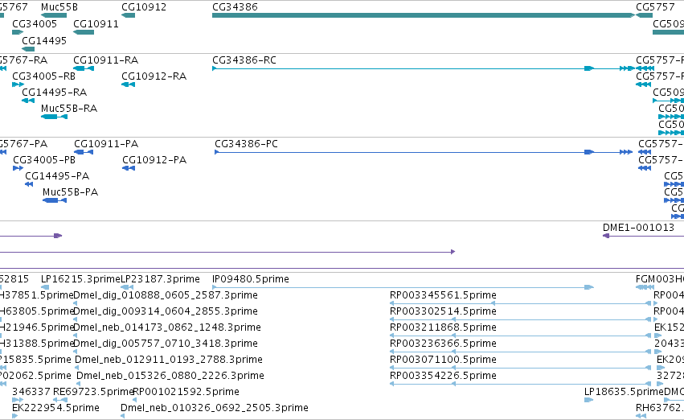Click the LP16215.3prime EST label
Screen dimensions: 684x420
point(80,279)
